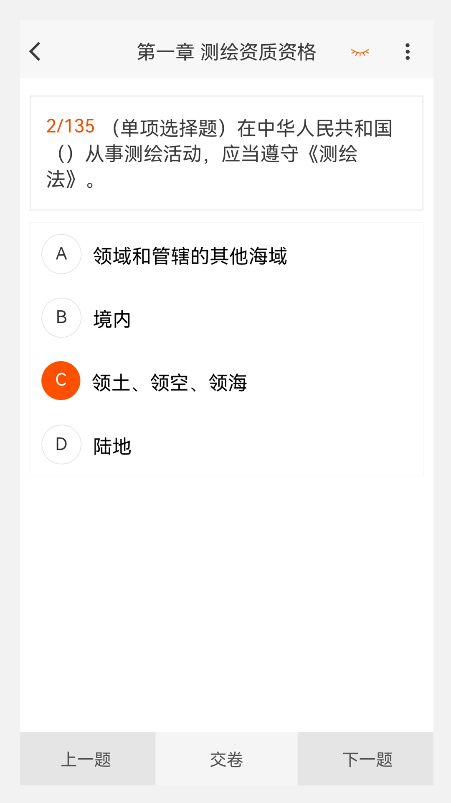The image size is (451, 803).
Task: Click the chapter title 第一章 测绘资质资格
Action: pyautogui.click(x=226, y=52)
